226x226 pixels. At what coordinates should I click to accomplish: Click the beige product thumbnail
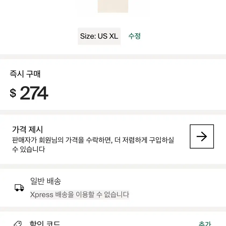pyautogui.click(x=113, y=6)
